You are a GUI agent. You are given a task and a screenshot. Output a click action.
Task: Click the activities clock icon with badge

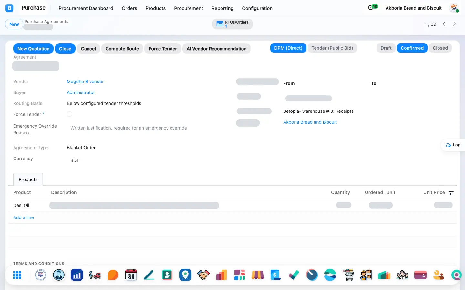pos(373,7)
